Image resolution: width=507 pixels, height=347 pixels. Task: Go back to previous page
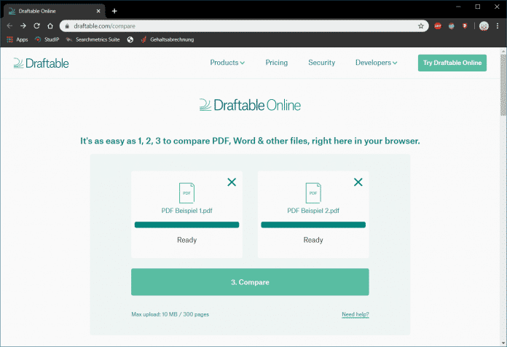coord(9,26)
